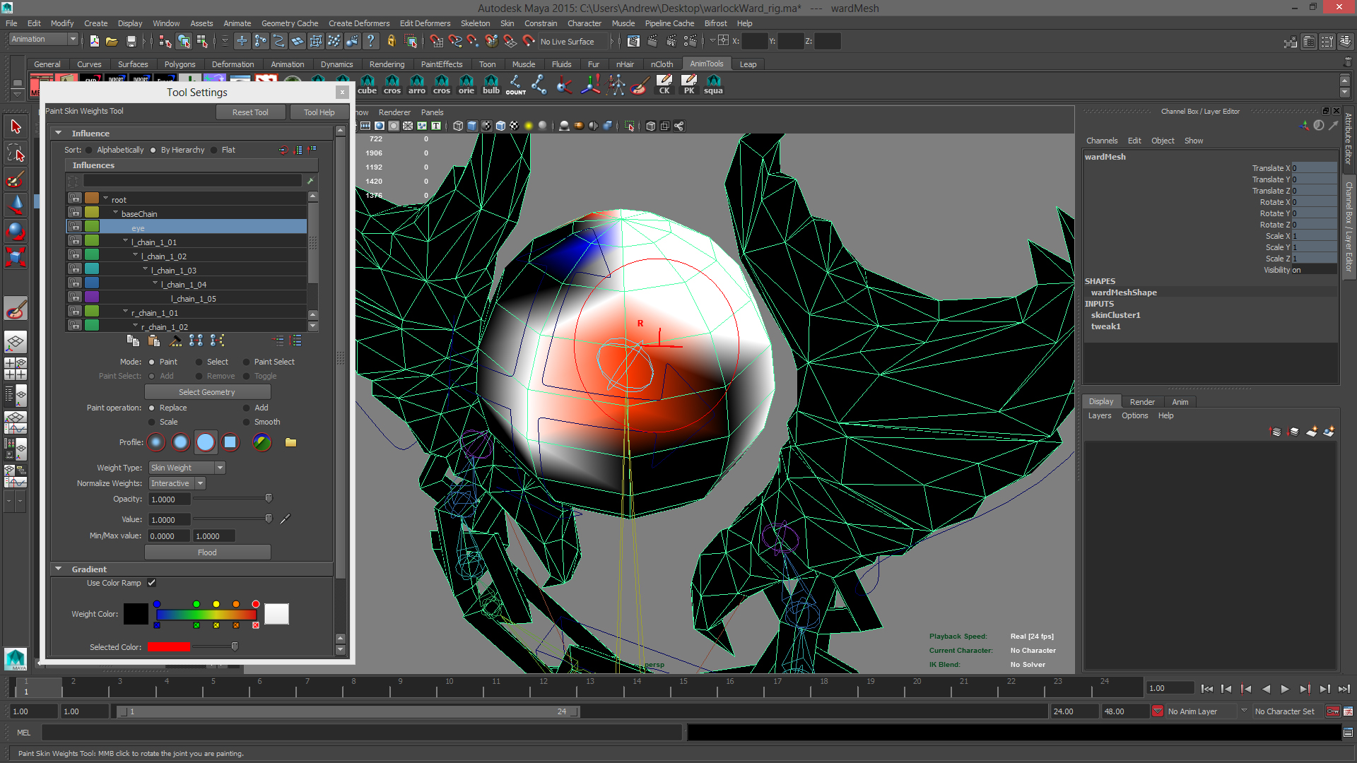Click the red Selected Color swatch
This screenshot has width=1357, height=763.
pos(168,647)
